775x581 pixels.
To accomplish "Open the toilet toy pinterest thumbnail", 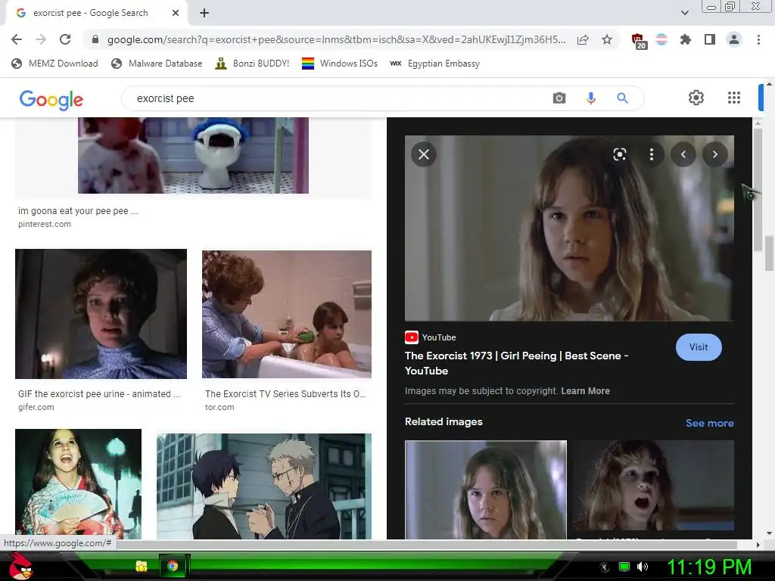I will pyautogui.click(x=193, y=155).
